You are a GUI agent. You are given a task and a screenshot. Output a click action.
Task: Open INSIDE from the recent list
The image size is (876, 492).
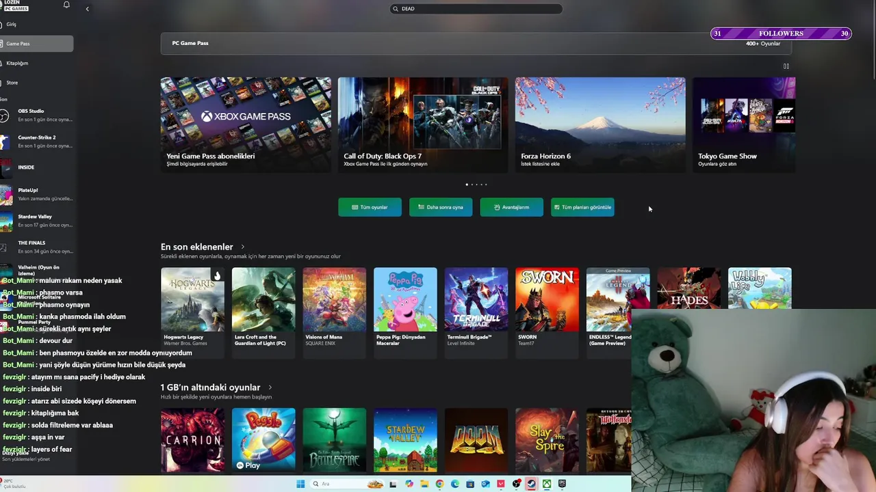(x=37, y=167)
